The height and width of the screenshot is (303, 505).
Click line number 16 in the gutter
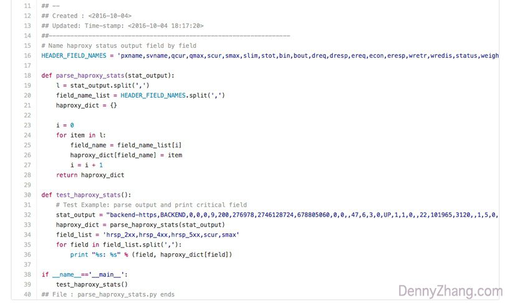[x=27, y=56]
